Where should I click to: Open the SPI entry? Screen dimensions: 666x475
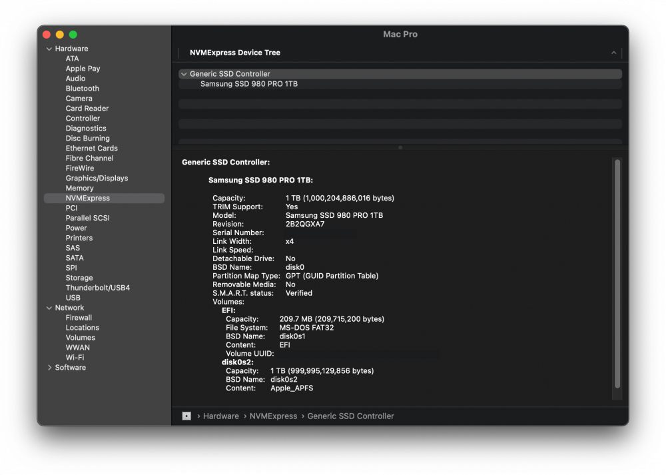[x=71, y=268]
